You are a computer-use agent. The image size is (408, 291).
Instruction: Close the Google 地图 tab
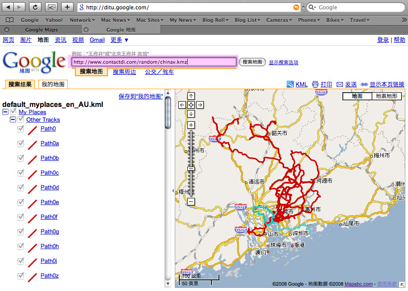pos(86,30)
